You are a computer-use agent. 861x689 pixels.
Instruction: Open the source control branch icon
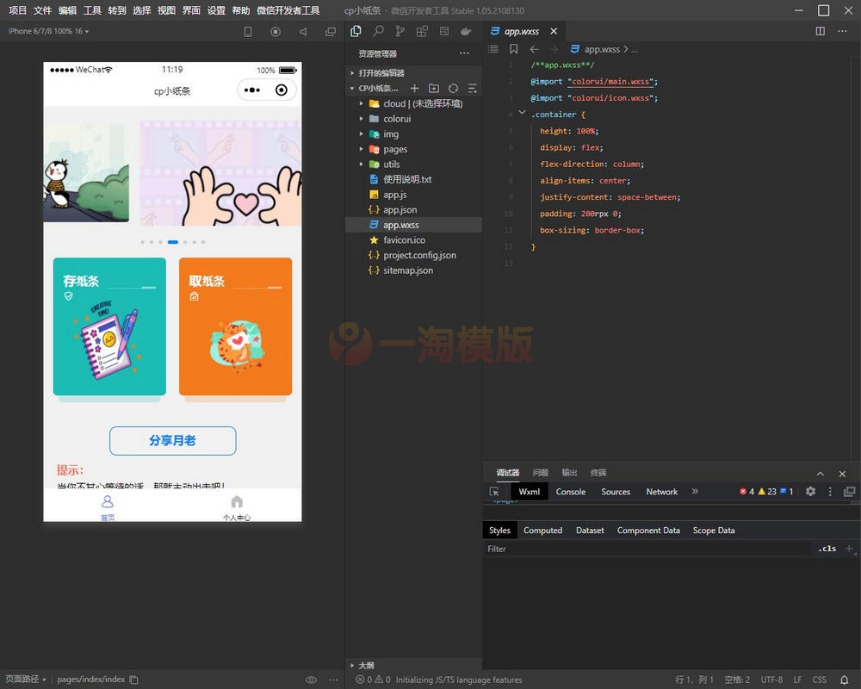click(400, 31)
